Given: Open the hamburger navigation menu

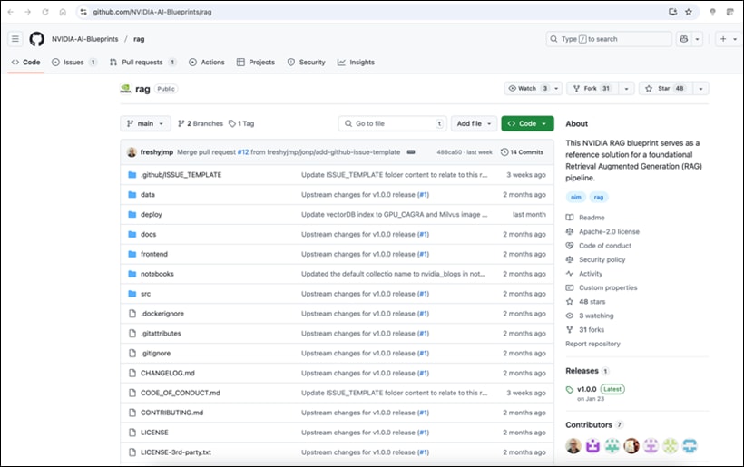Looking at the screenshot, I should coord(15,39).
